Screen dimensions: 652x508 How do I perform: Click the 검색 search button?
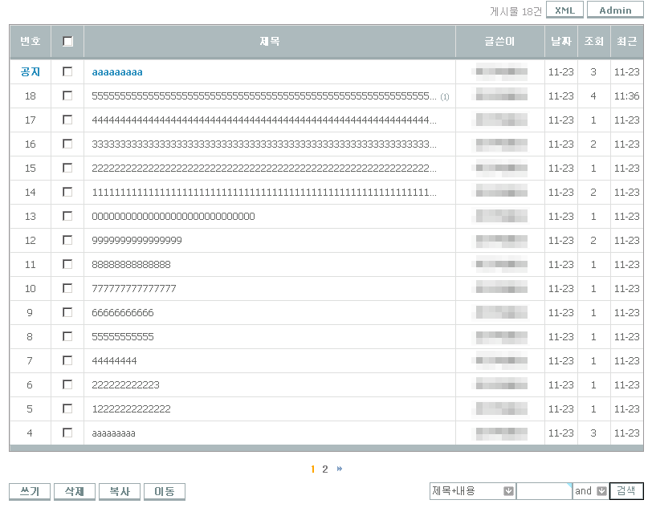pyautogui.click(x=626, y=491)
